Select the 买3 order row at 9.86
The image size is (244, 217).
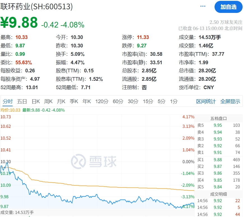tap(218, 173)
